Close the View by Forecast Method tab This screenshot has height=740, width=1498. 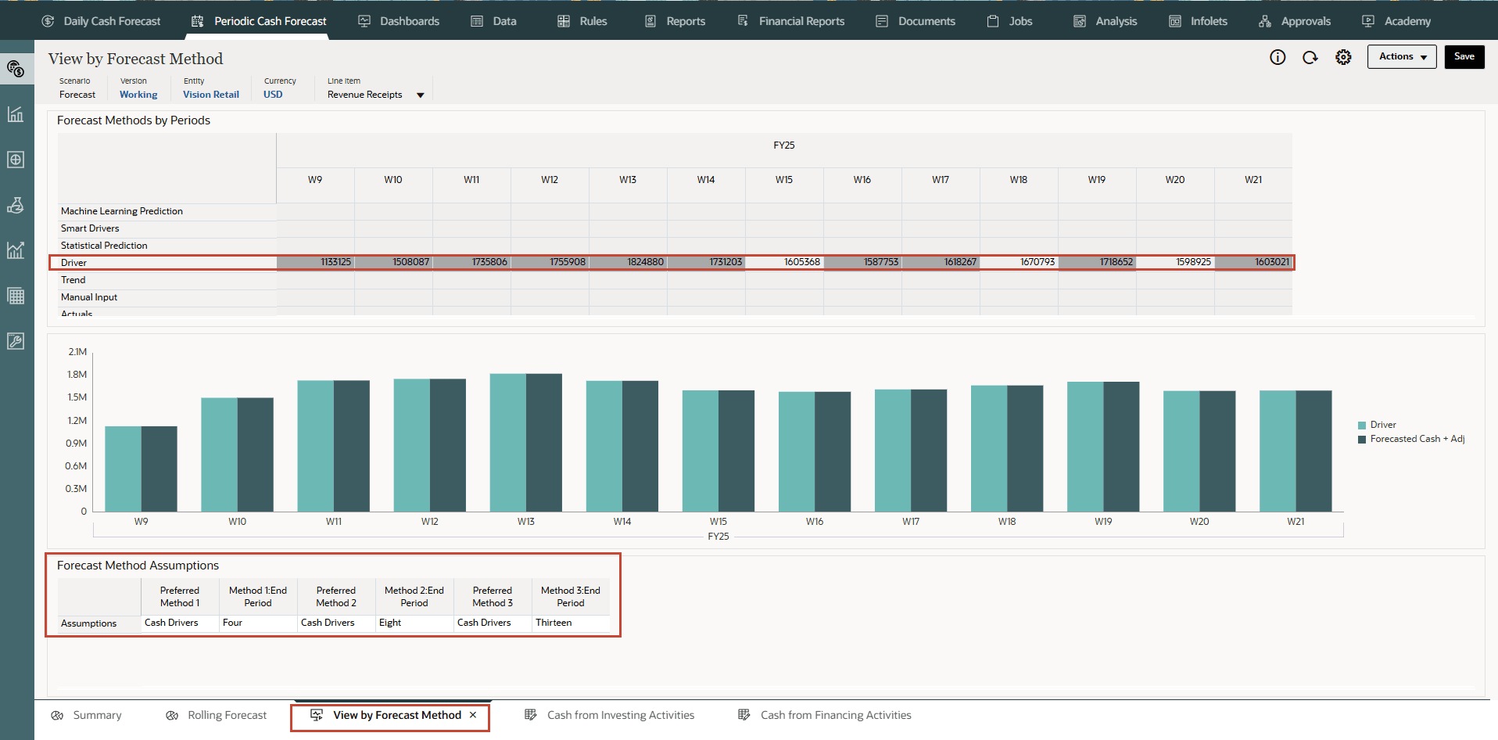(473, 715)
